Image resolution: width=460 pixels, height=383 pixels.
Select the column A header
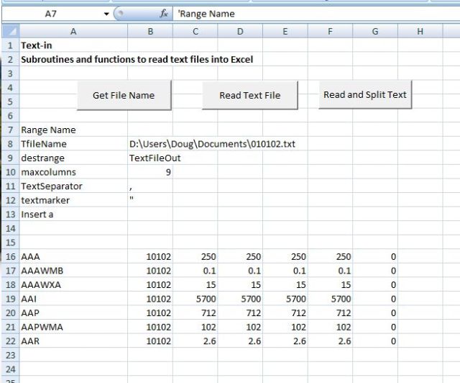pos(73,31)
